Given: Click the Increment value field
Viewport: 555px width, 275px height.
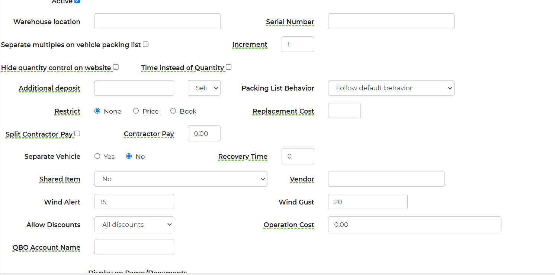Looking at the screenshot, I should coord(298,44).
